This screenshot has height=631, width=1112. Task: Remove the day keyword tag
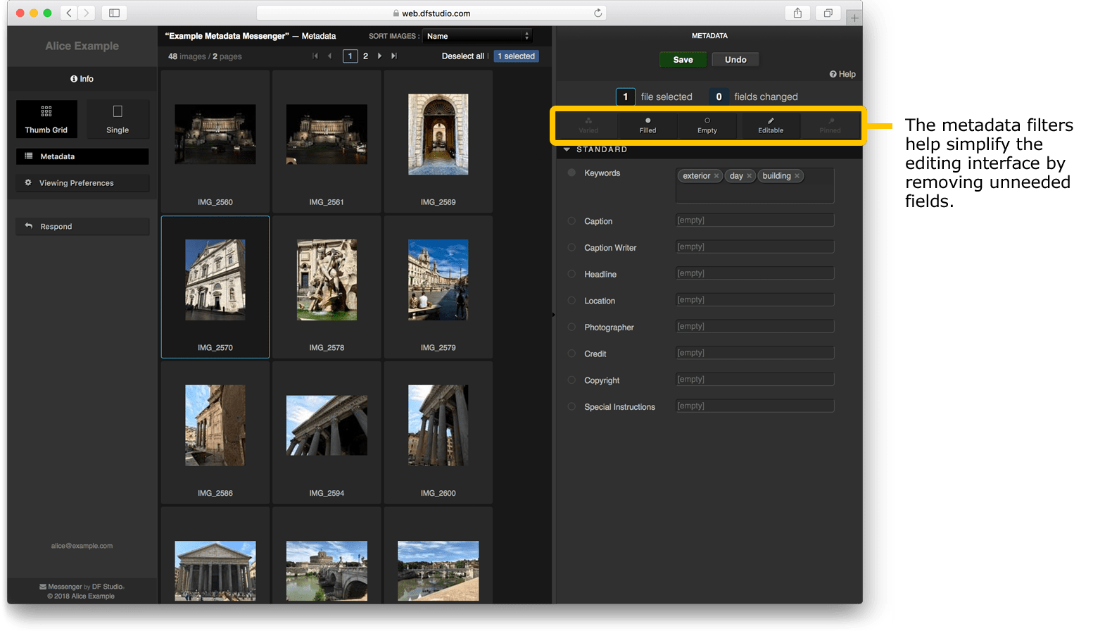pyautogui.click(x=750, y=176)
